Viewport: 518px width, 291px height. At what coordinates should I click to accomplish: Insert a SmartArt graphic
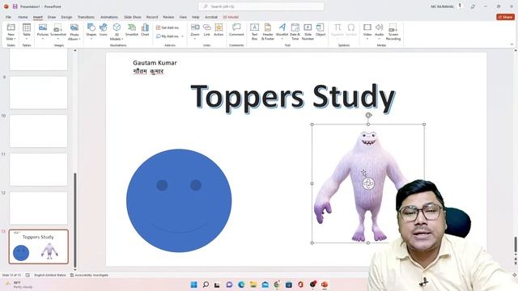click(x=131, y=30)
